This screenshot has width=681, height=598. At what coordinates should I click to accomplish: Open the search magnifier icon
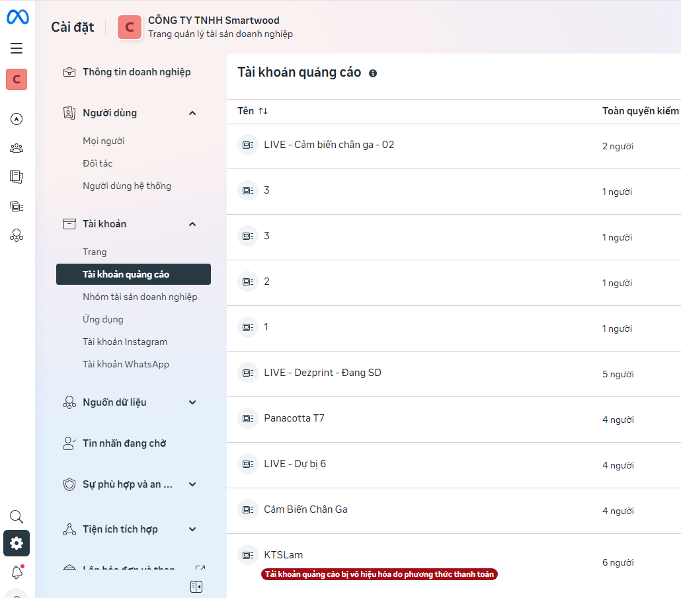[x=17, y=517]
